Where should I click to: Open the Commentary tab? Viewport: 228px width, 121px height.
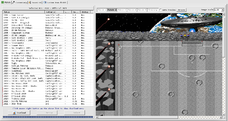point(21,2)
